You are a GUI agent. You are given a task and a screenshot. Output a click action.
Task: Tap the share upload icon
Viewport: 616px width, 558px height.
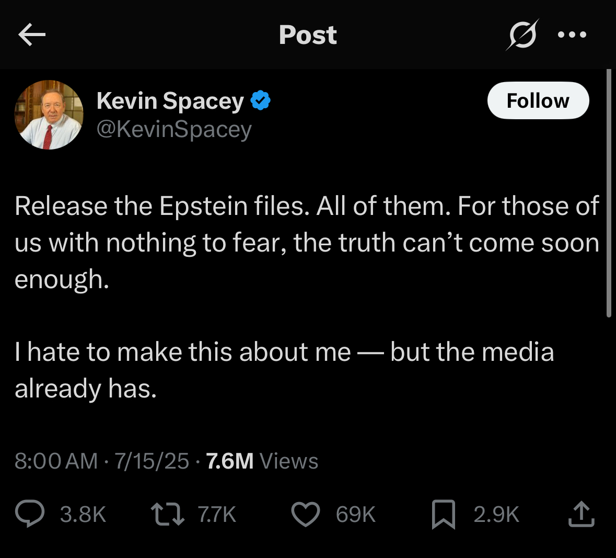coord(581,514)
